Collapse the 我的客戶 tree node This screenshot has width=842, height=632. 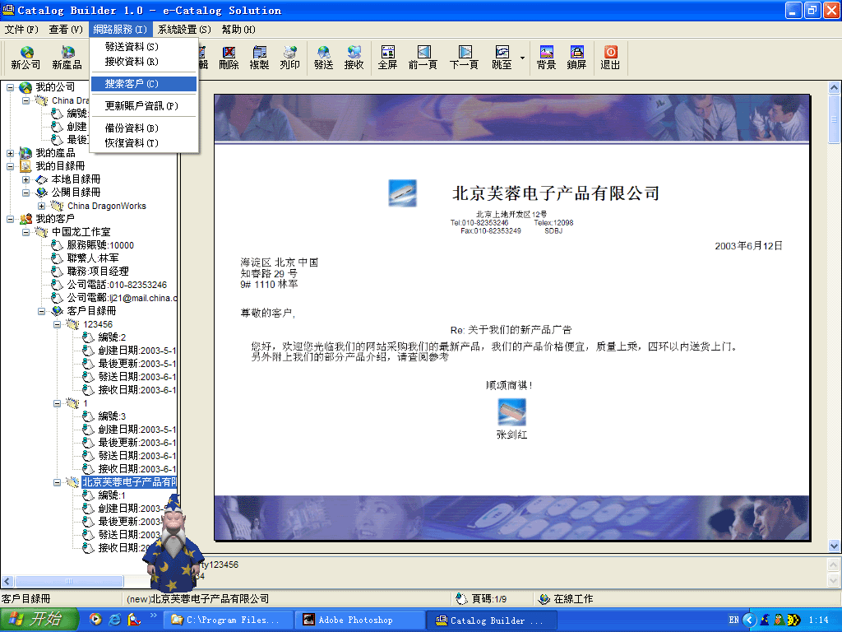pyautogui.click(x=10, y=219)
